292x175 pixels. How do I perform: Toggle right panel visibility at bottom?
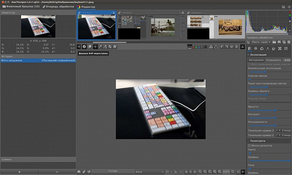(x=243, y=172)
